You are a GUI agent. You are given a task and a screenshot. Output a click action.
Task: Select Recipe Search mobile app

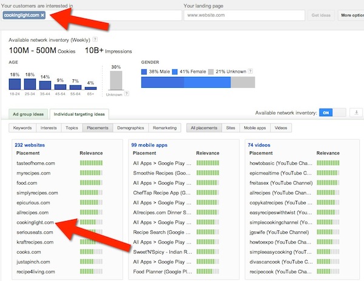(x=162, y=232)
